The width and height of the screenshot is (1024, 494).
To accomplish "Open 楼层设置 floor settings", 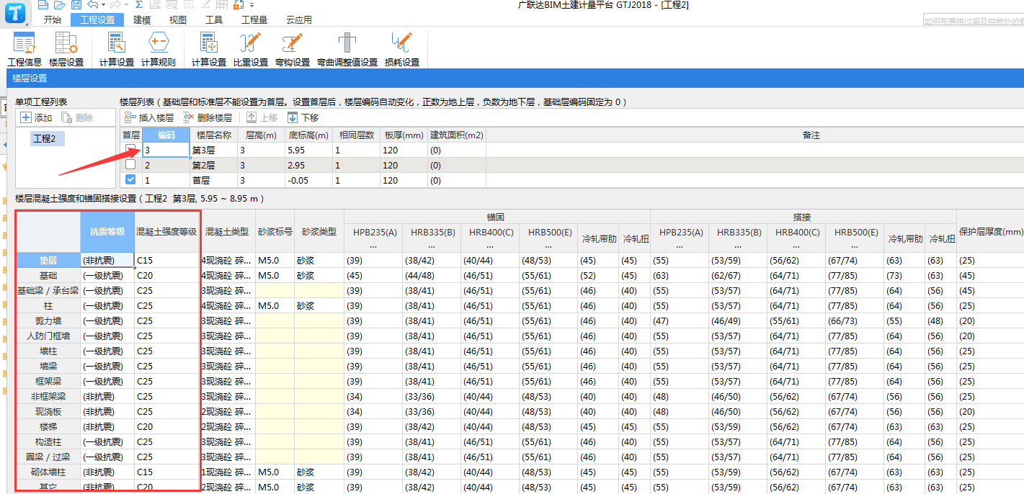I will [66, 49].
